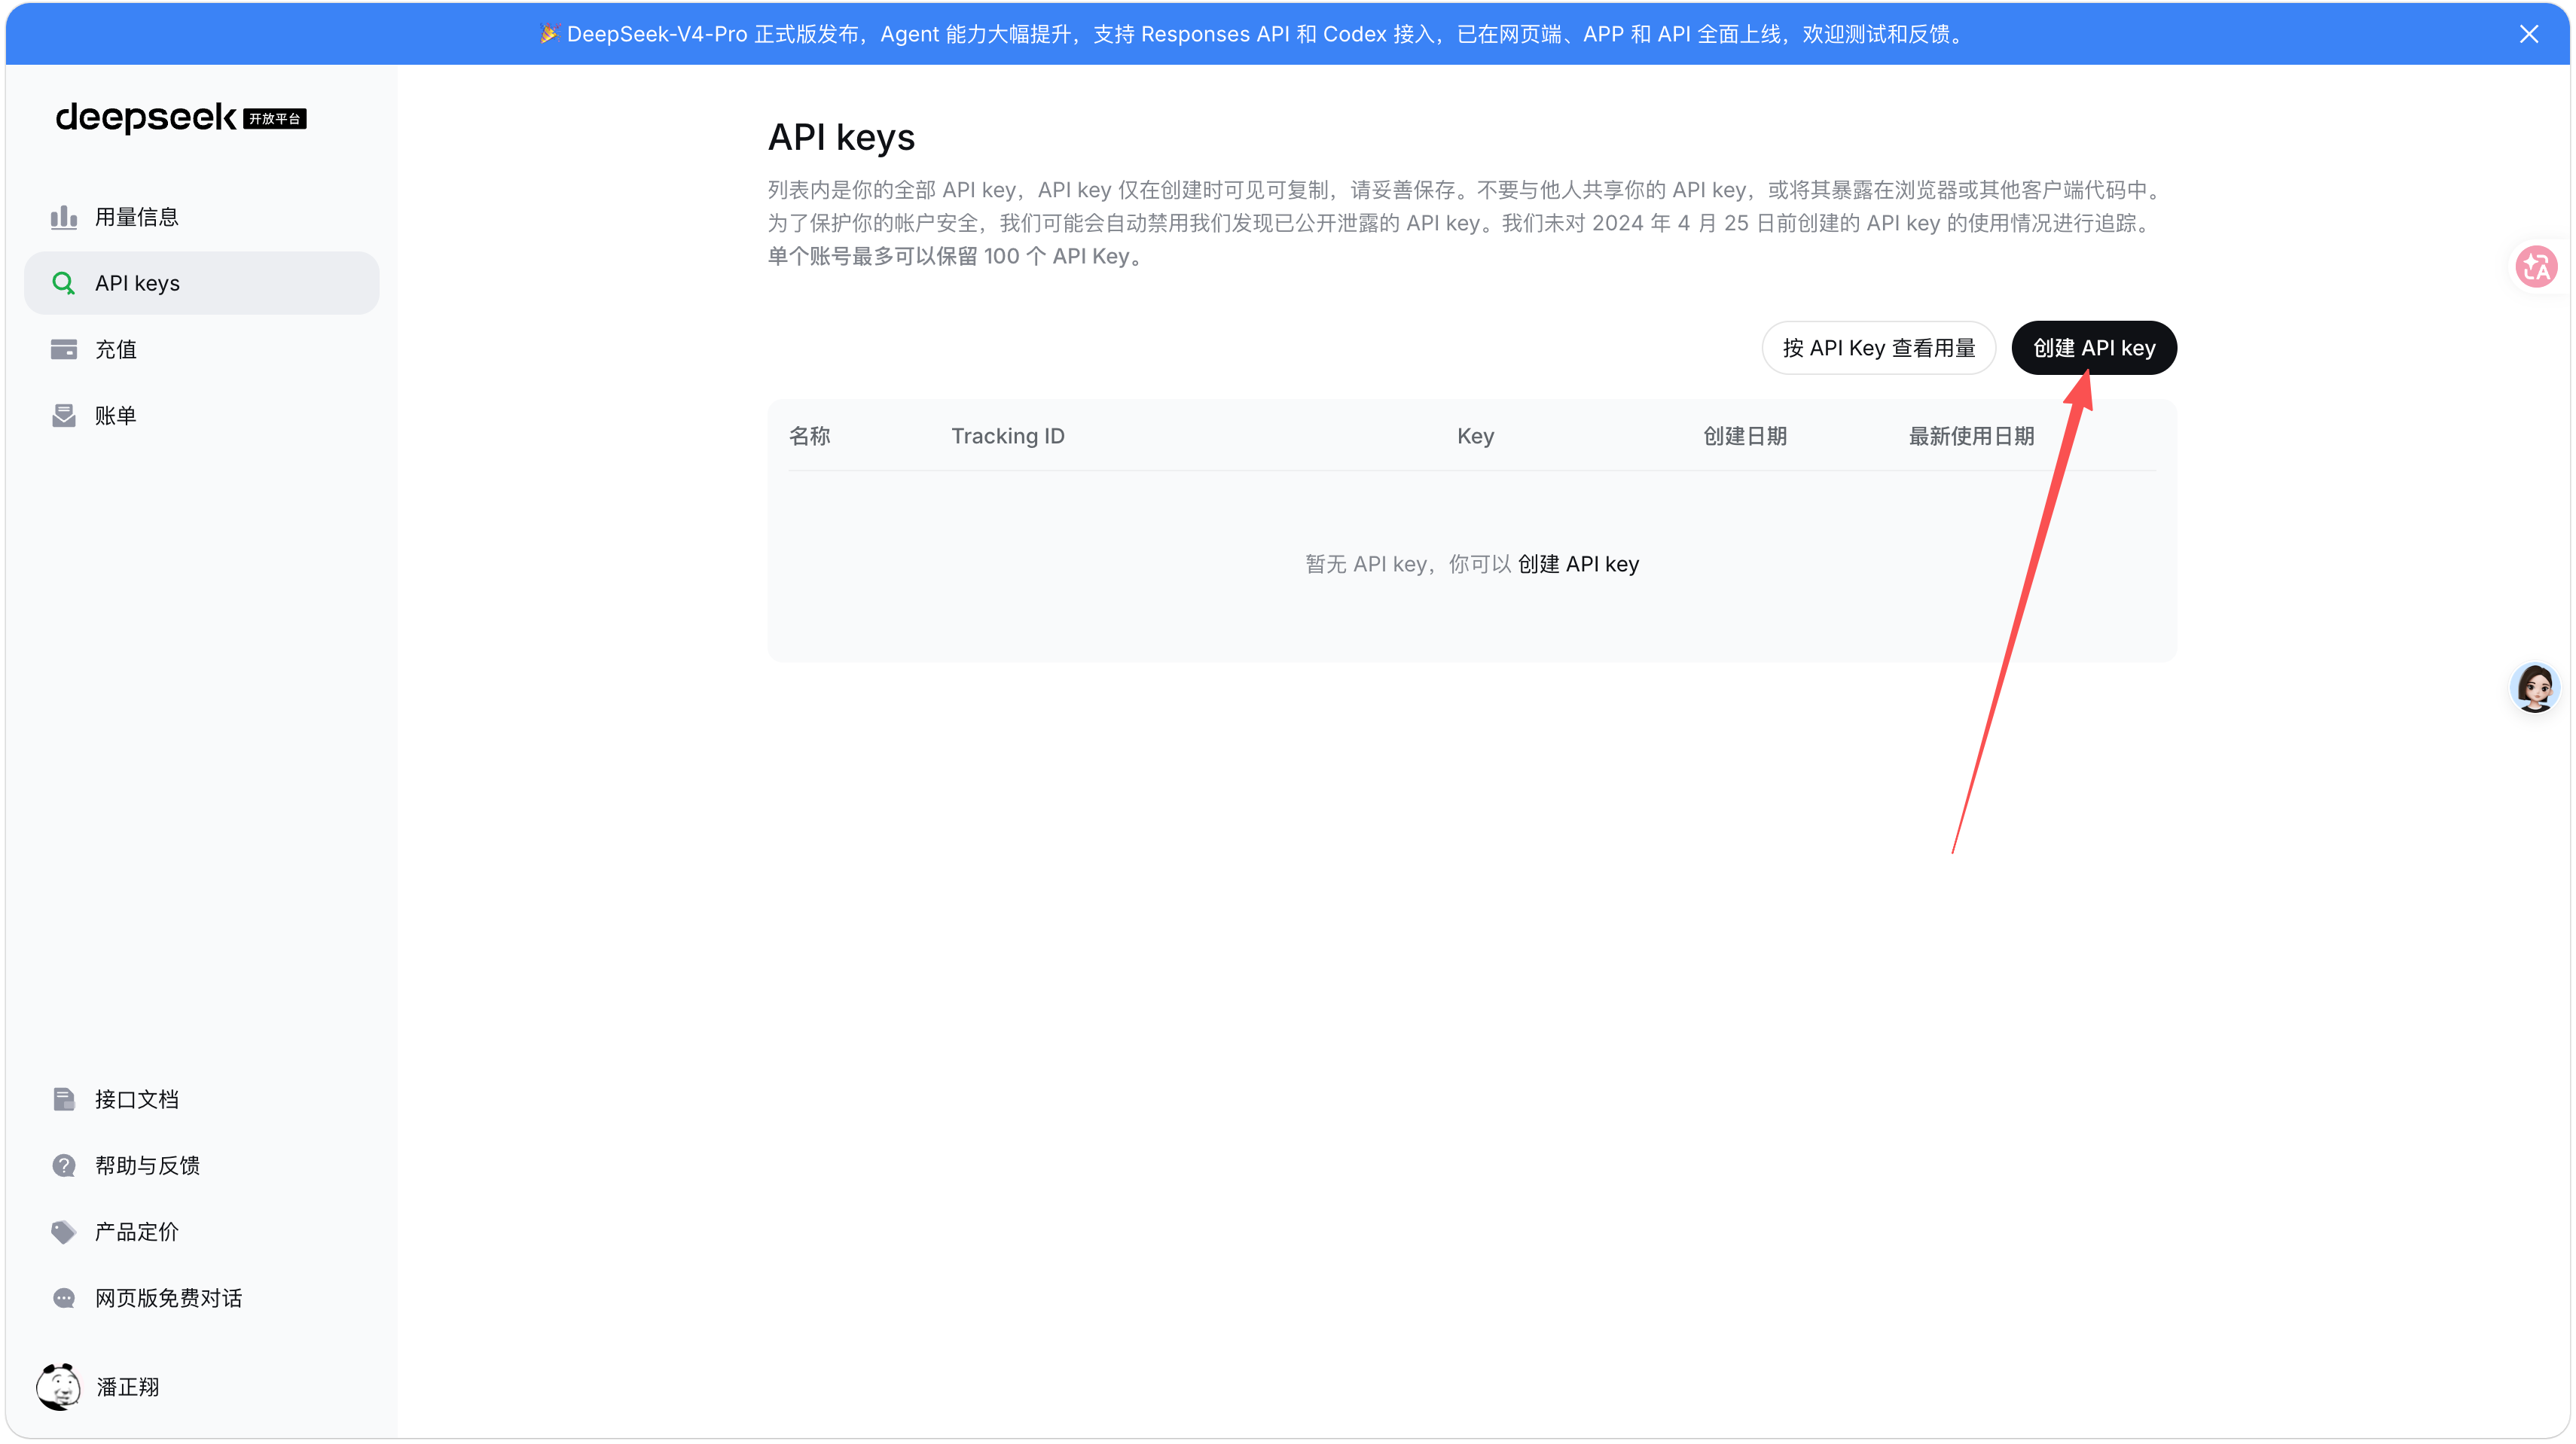The image size is (2576, 1444).
Task: Click the DeepSeek-V4-Pro announcement text
Action: 1265,34
